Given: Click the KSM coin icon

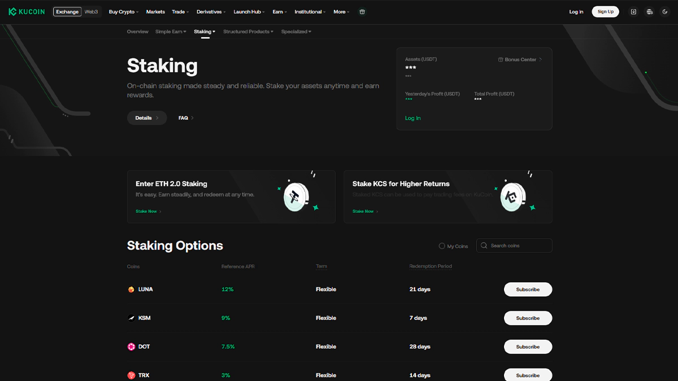Looking at the screenshot, I should [x=132, y=318].
